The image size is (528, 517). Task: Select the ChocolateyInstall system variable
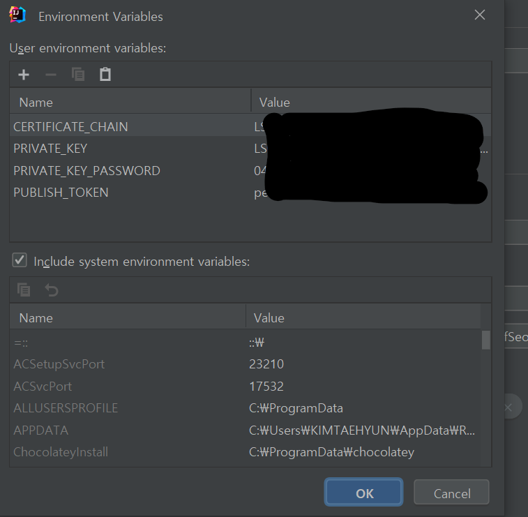[x=61, y=452]
